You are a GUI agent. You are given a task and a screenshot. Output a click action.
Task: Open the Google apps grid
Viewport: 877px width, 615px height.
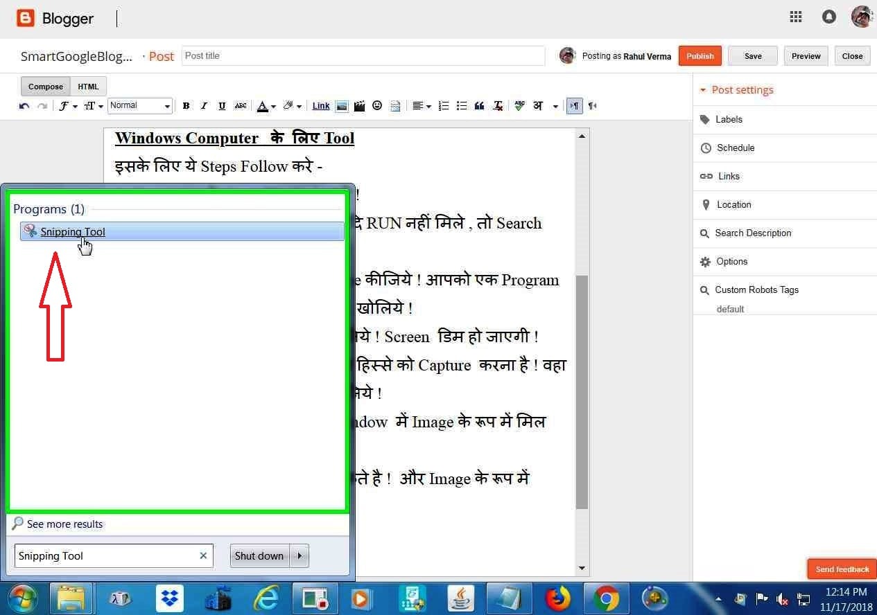click(x=796, y=17)
